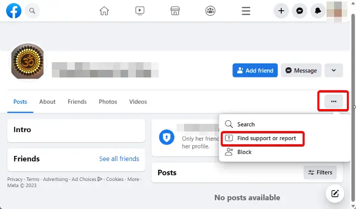Open the three-dots profile options menu
The width and height of the screenshot is (356, 209).
[334, 101]
